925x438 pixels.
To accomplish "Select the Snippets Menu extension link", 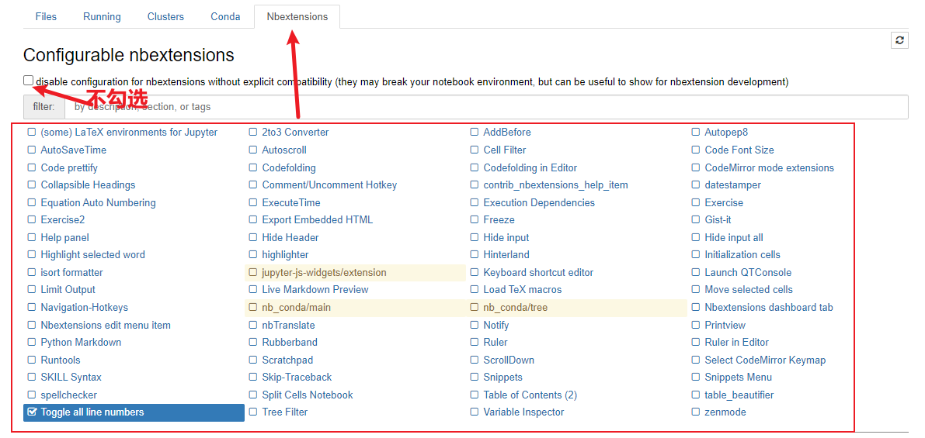I will tap(738, 378).
